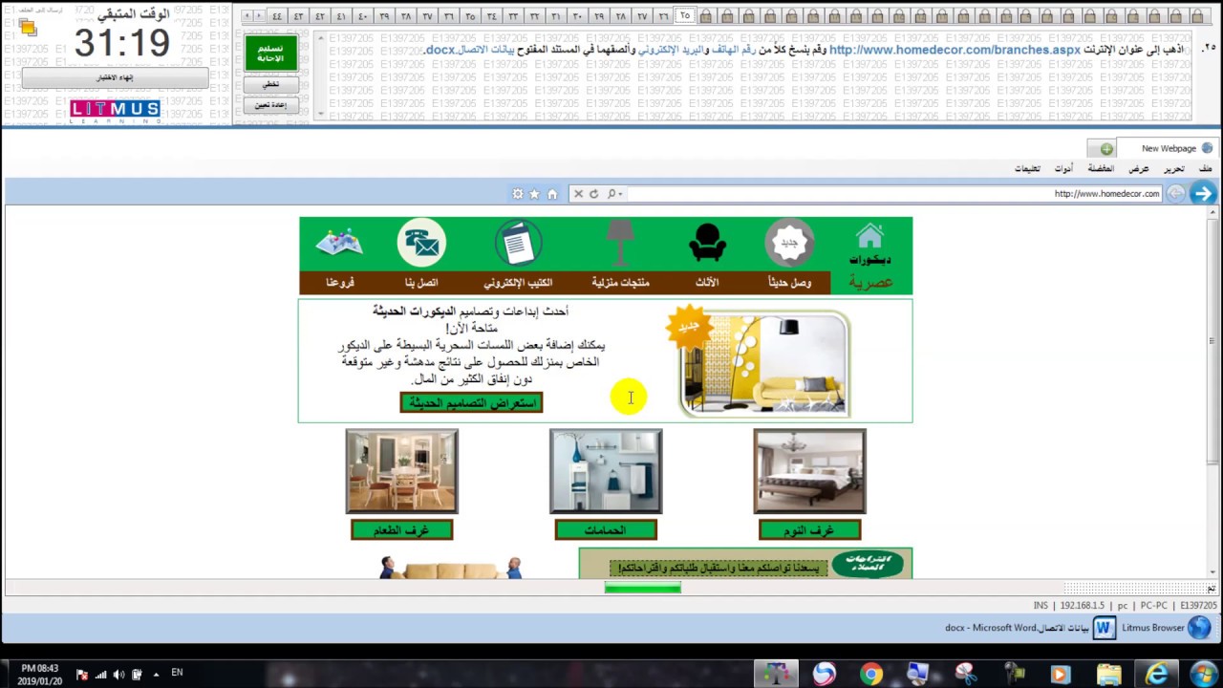Image resolution: width=1223 pixels, height=688 pixels.
Task: Open the المفضلة menu
Action: (1101, 169)
